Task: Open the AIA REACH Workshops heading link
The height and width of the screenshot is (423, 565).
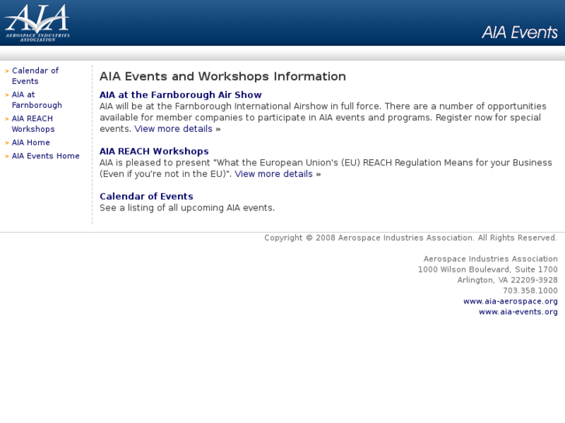Action: point(154,151)
